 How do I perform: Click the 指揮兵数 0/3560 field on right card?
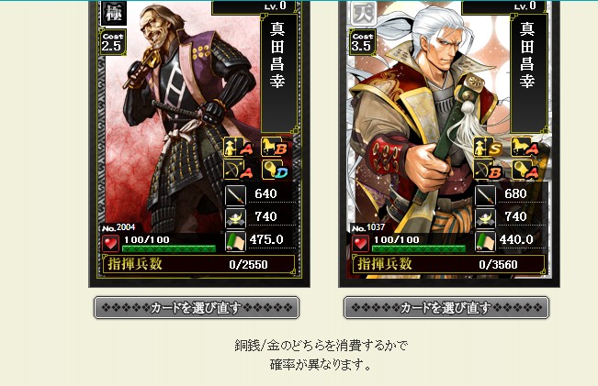point(448,264)
